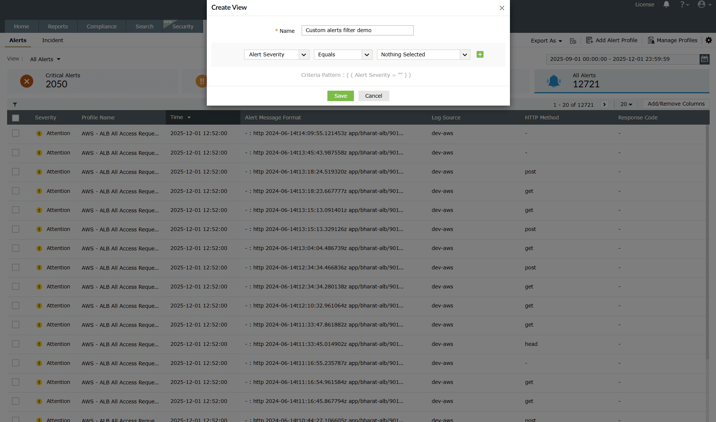Switch to the Incident tab
Image resolution: width=716 pixels, height=422 pixels.
pos(52,40)
